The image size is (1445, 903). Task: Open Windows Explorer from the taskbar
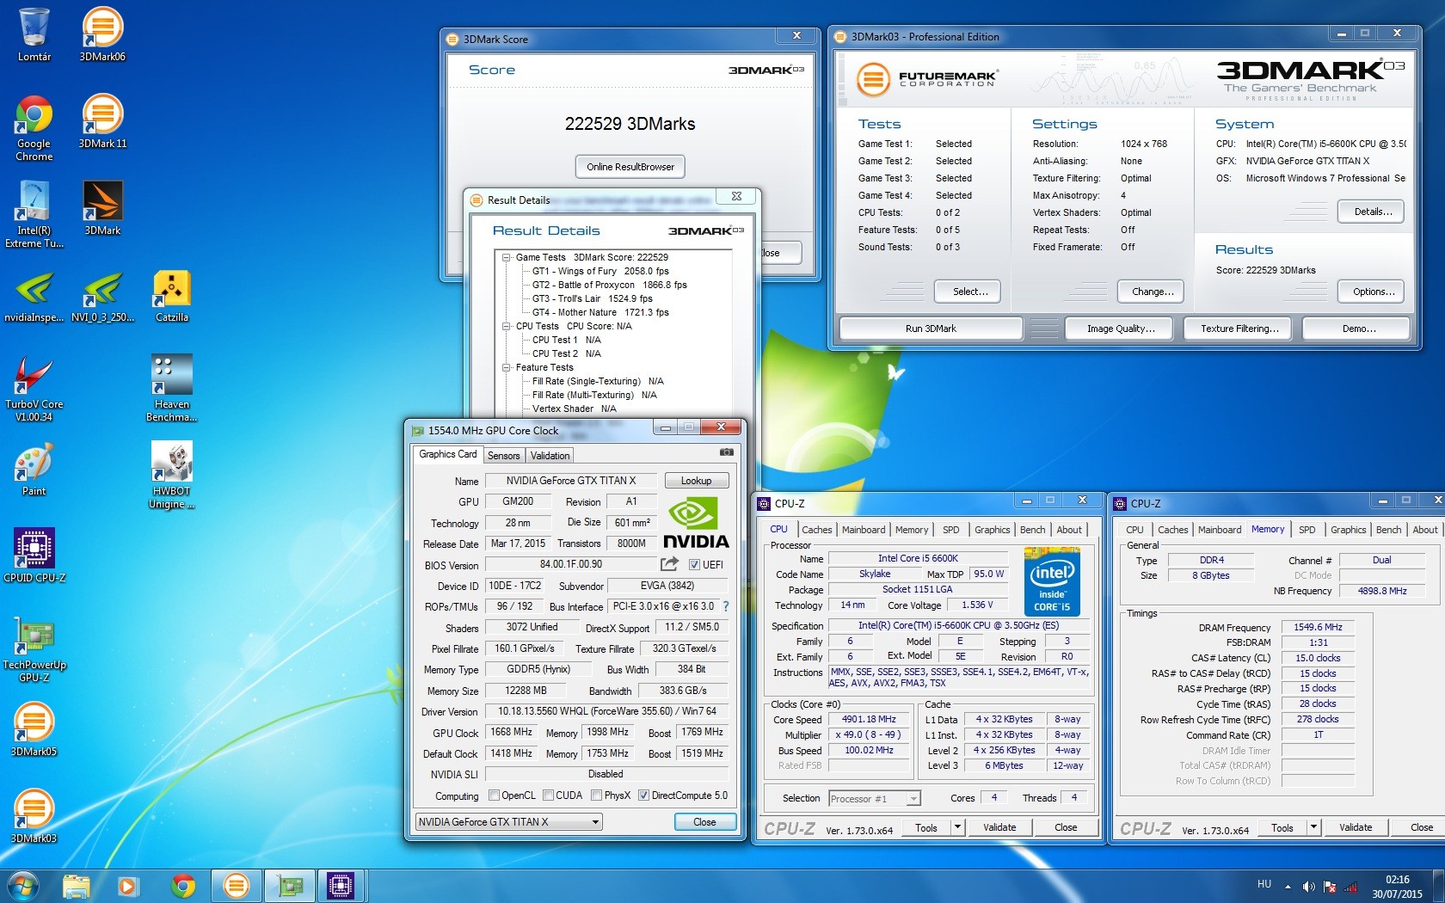(x=76, y=885)
